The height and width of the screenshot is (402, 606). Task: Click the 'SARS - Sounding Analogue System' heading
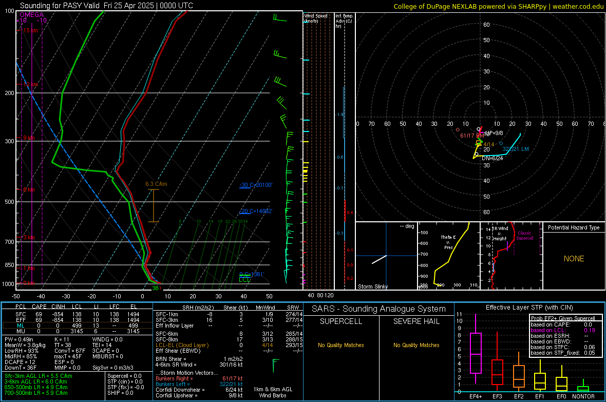[x=378, y=309]
